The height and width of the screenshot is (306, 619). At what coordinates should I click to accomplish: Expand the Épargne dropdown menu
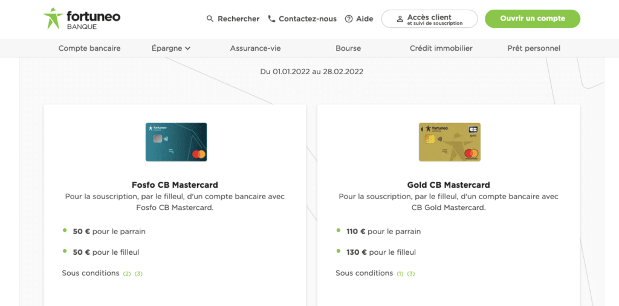pos(171,48)
